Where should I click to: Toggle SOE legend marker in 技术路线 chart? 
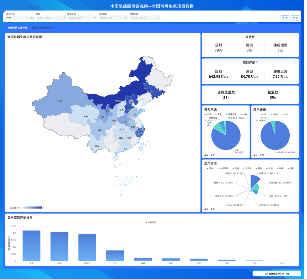(283, 114)
